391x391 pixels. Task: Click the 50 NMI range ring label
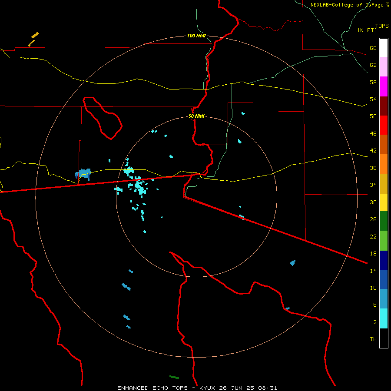point(196,116)
